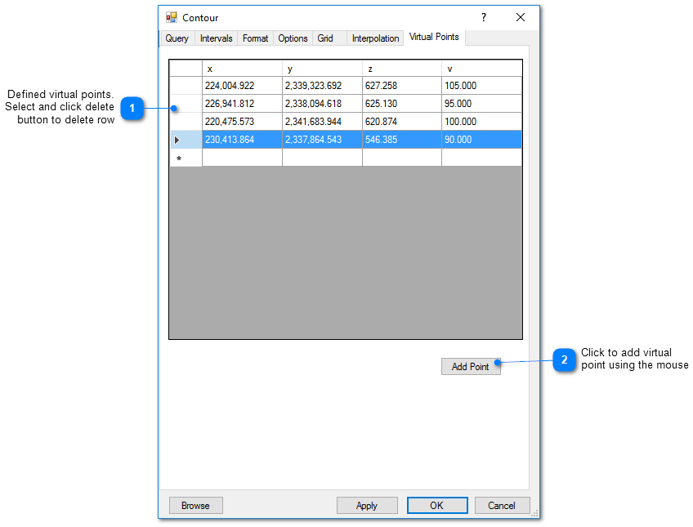Select the v column header

(x=481, y=68)
